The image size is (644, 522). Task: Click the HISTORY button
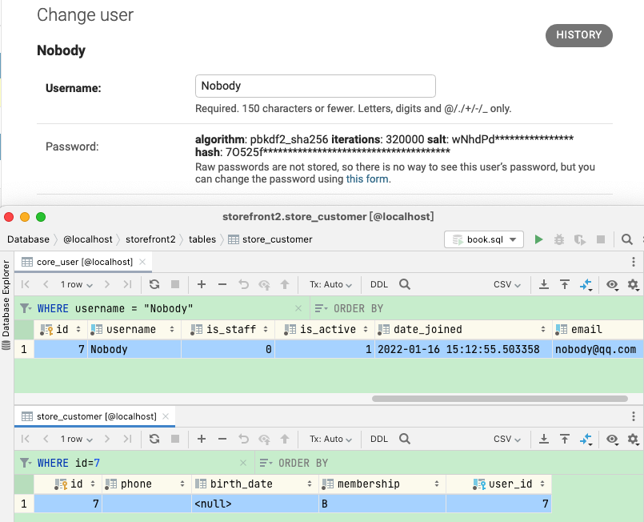tap(578, 35)
